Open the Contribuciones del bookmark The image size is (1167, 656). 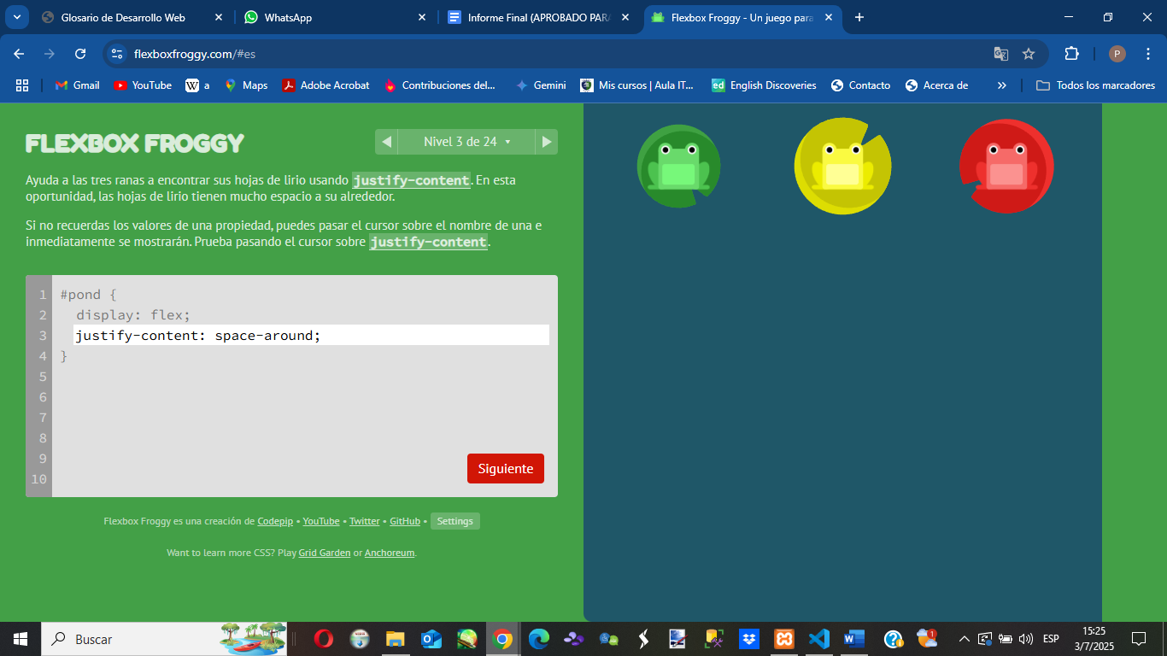(440, 85)
